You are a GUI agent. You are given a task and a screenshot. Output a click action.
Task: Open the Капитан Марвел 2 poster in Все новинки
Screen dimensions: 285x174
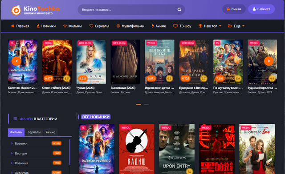pyautogui.click(x=97, y=149)
